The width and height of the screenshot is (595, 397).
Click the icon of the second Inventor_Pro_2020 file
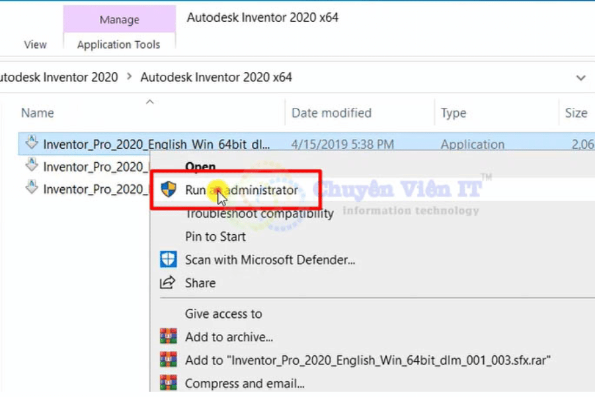[x=31, y=166]
